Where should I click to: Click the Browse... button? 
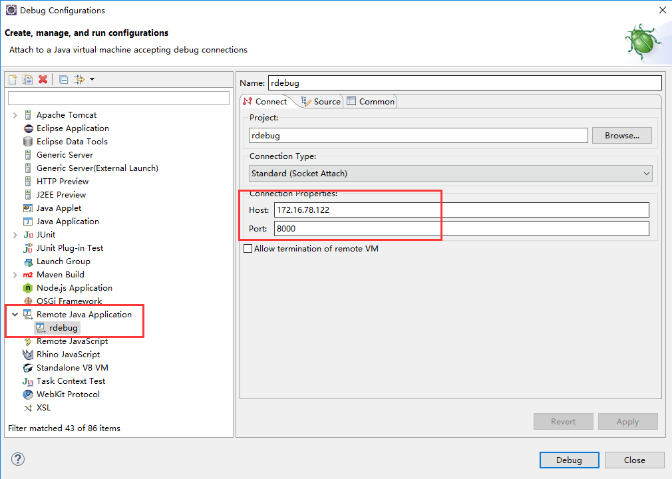pyautogui.click(x=622, y=136)
